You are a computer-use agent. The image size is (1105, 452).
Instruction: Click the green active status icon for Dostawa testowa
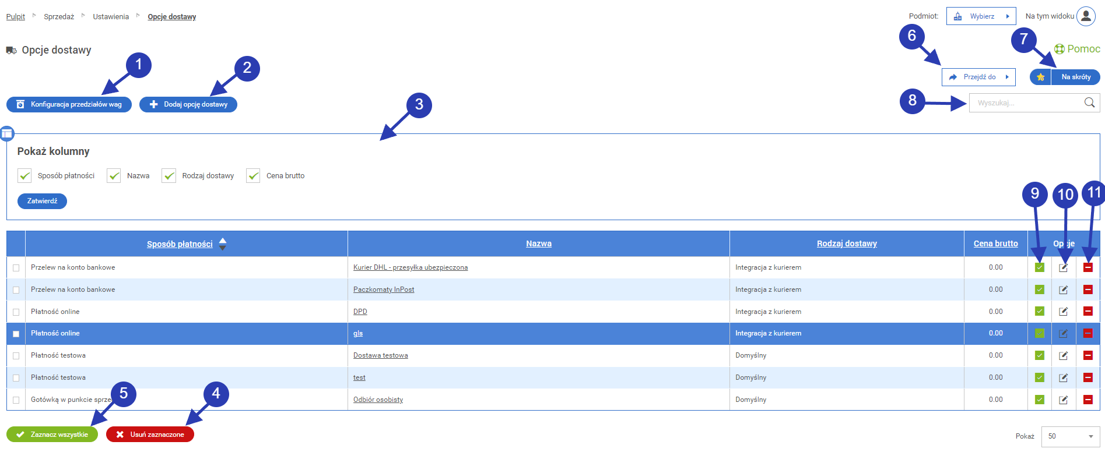coord(1039,355)
